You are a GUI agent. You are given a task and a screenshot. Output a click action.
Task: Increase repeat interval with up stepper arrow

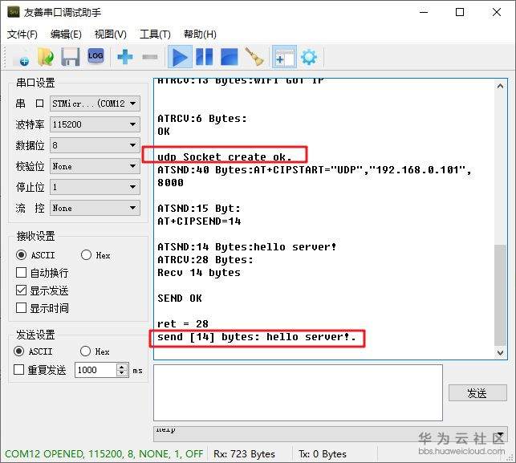coord(122,367)
